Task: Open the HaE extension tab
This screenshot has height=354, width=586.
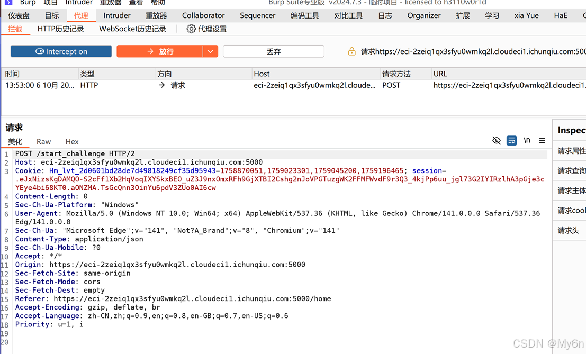Action: (x=561, y=15)
